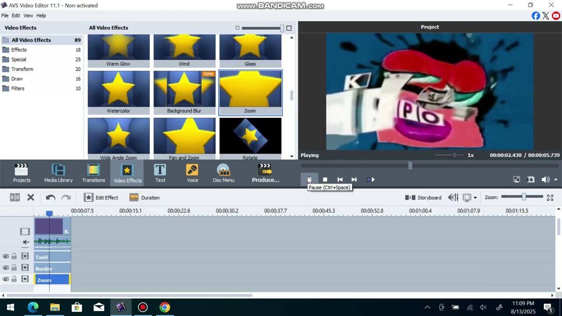This screenshot has height=316, width=562.
Task: Select the Draw folder
Action: [x=41, y=79]
